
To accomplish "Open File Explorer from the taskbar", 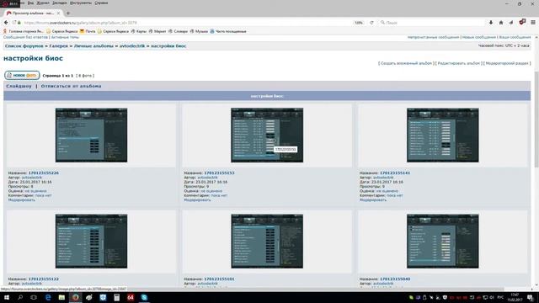I will [x=61, y=297].
